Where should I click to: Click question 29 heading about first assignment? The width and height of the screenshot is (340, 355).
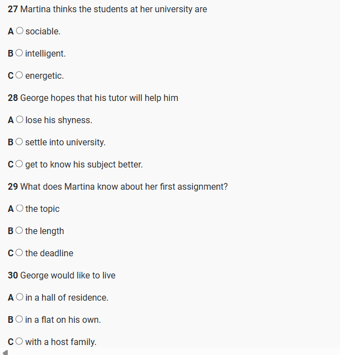point(117,187)
